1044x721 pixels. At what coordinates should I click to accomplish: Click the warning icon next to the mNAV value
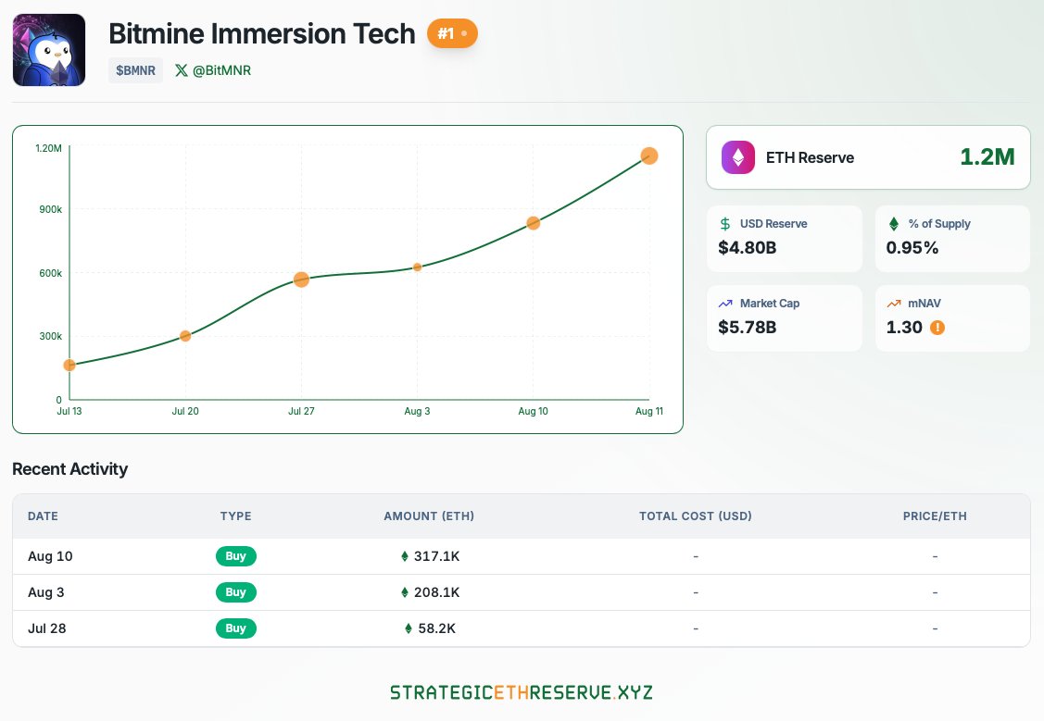point(937,328)
